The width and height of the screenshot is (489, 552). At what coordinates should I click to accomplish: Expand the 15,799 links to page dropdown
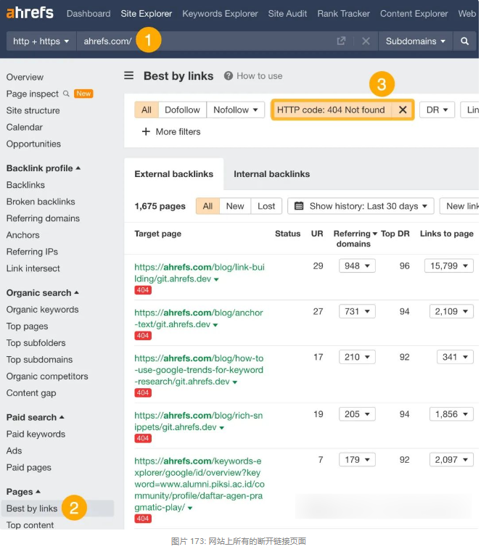coord(449,265)
